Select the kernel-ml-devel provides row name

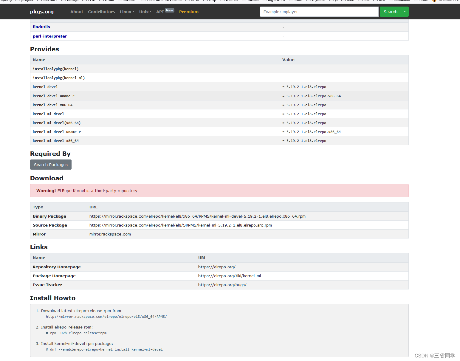(x=48, y=114)
